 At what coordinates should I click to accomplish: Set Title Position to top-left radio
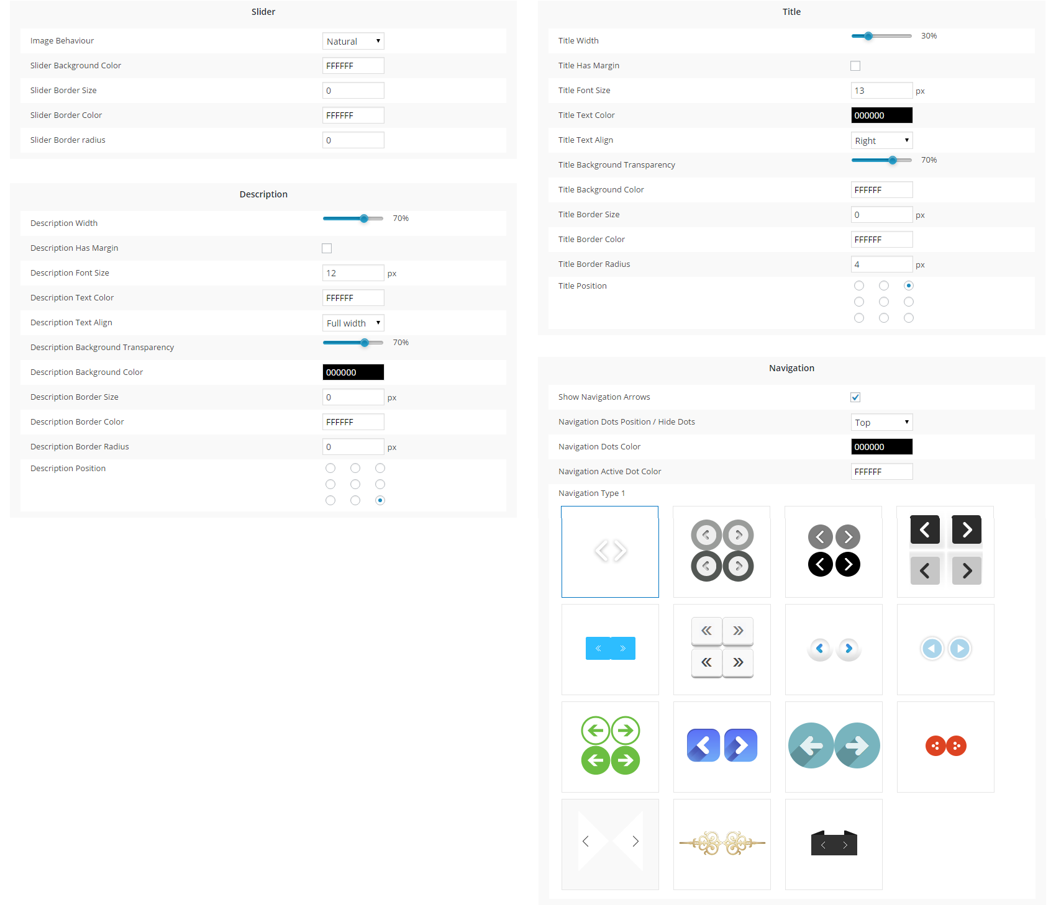(859, 286)
